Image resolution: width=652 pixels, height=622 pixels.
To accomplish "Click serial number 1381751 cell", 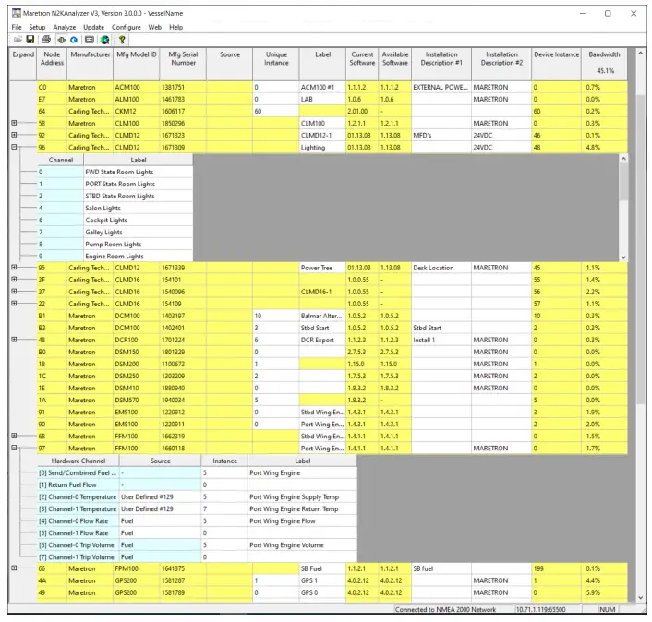I will [183, 88].
